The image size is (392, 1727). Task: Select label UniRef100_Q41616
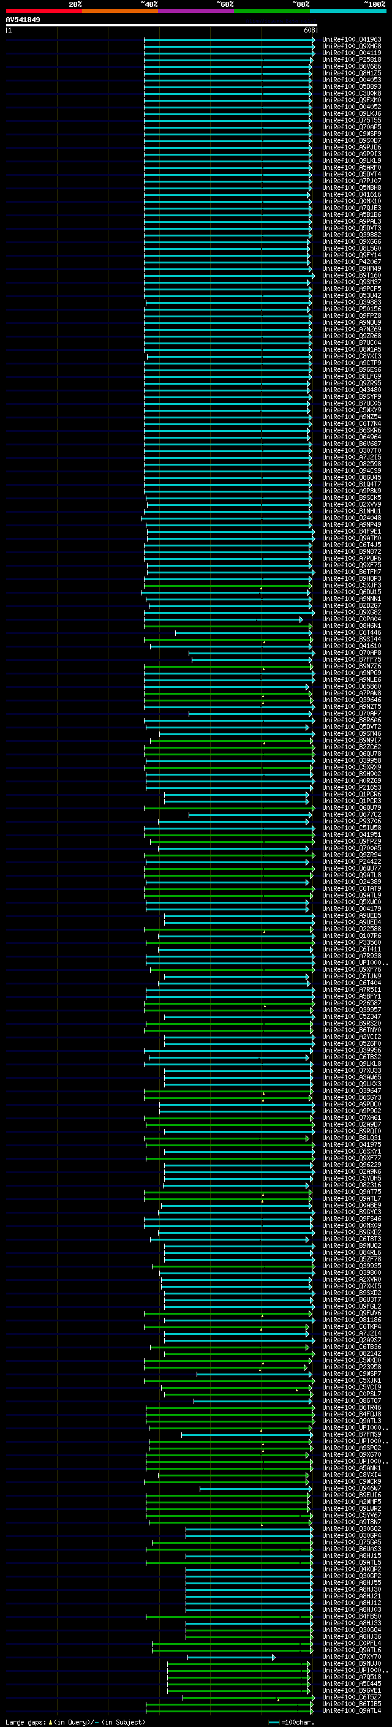[x=352, y=194]
